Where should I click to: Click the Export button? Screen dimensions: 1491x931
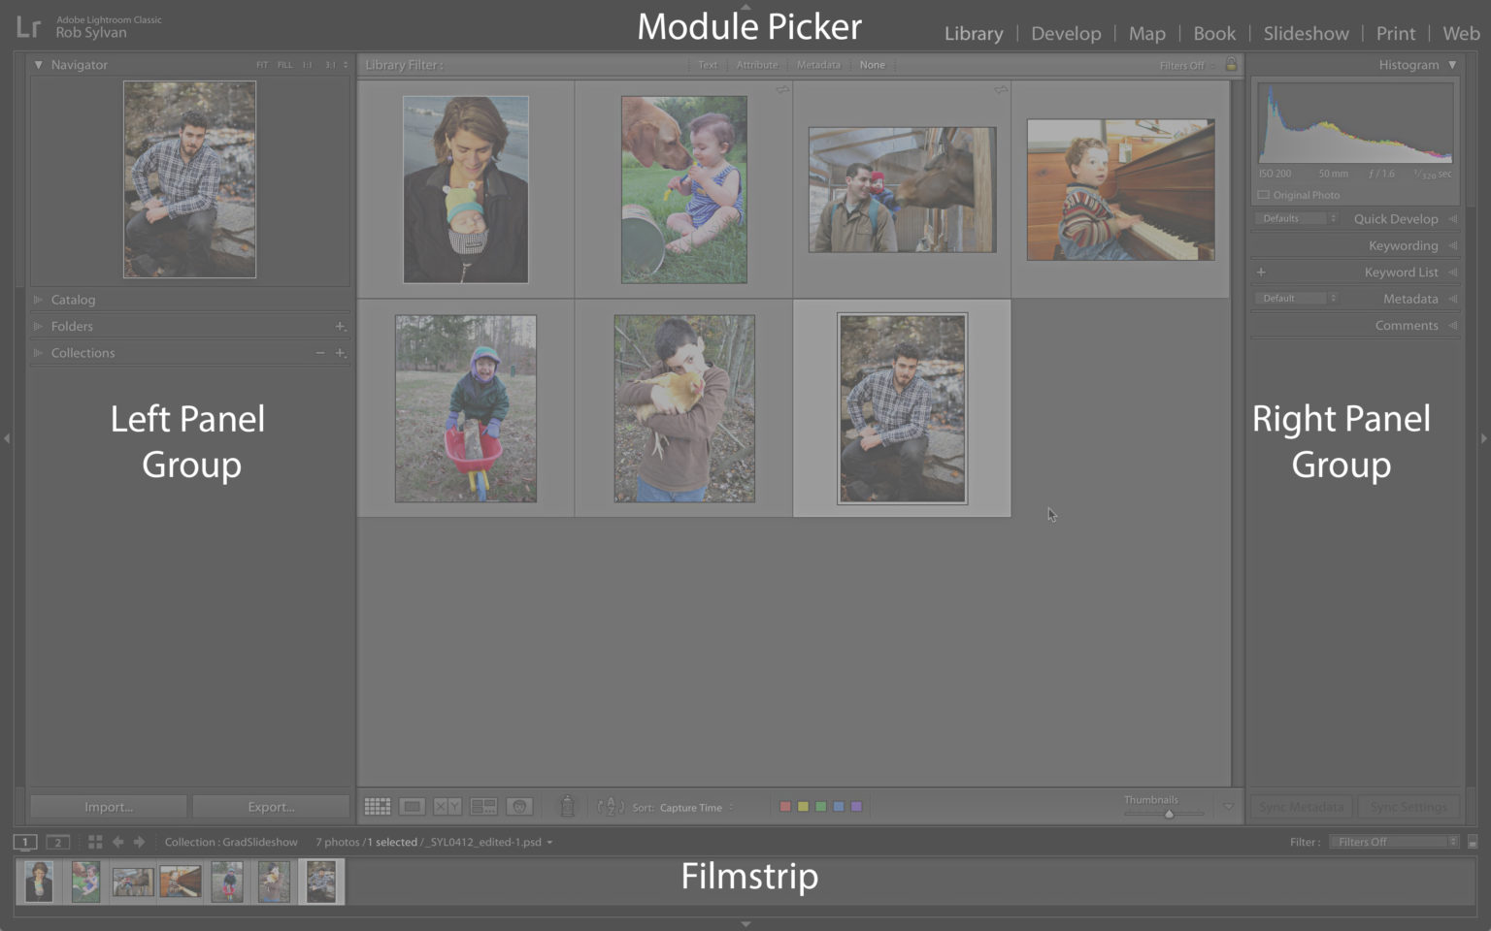pos(271,807)
